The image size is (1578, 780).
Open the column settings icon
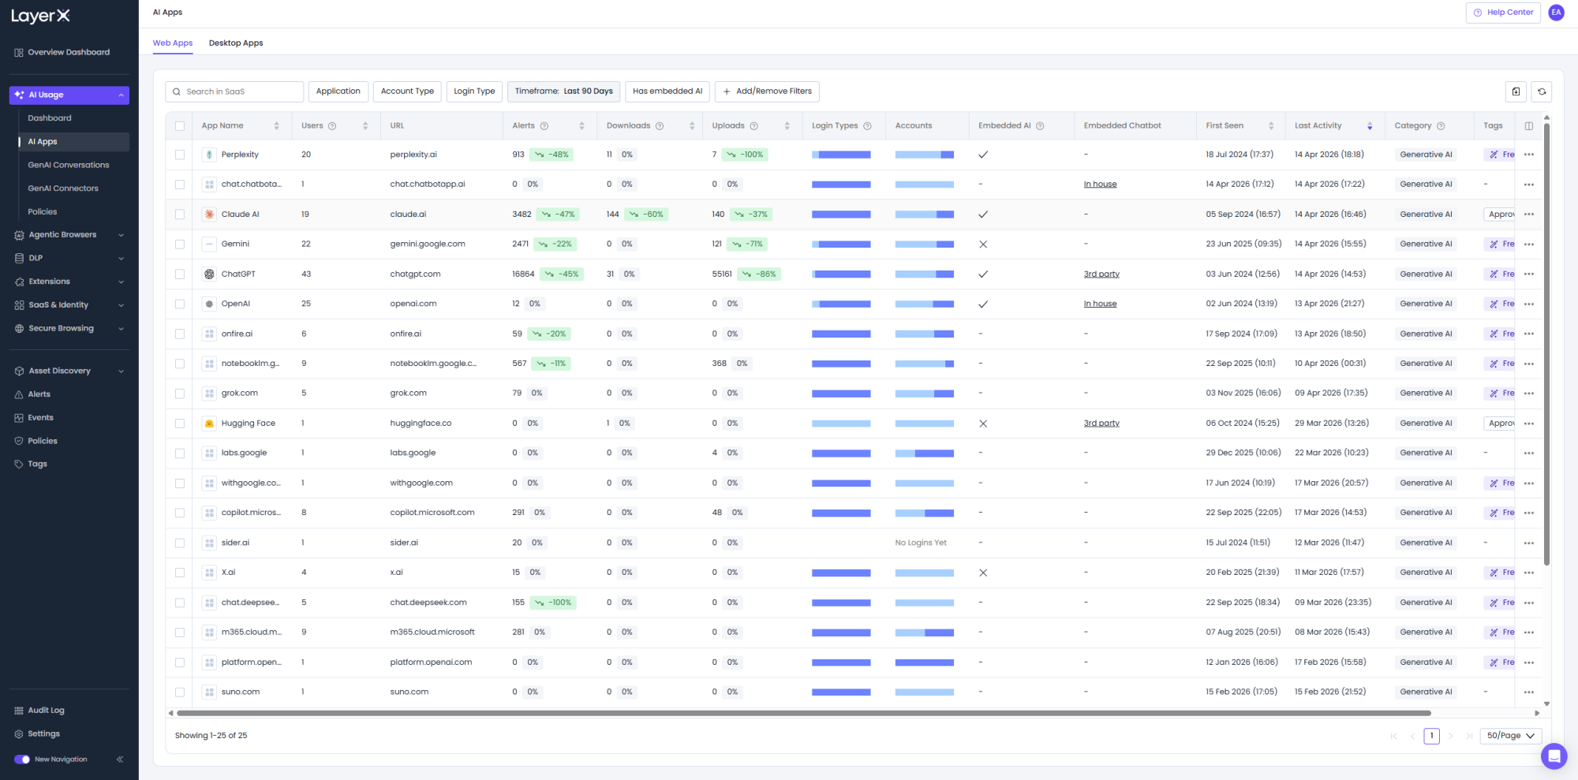click(x=1529, y=126)
